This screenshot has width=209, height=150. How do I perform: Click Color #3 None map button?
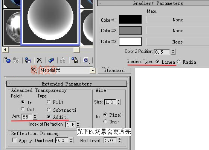178,42
